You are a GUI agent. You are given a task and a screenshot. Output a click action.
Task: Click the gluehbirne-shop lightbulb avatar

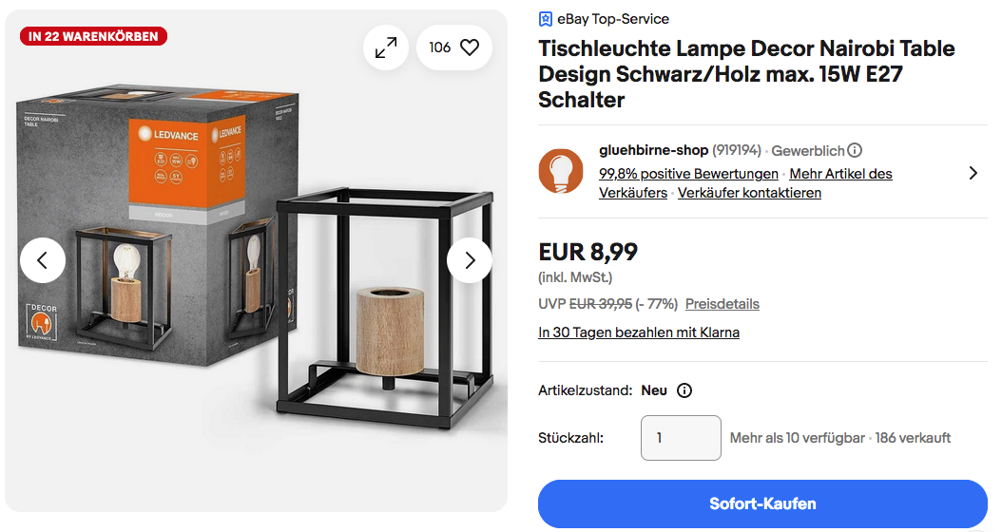tap(561, 171)
